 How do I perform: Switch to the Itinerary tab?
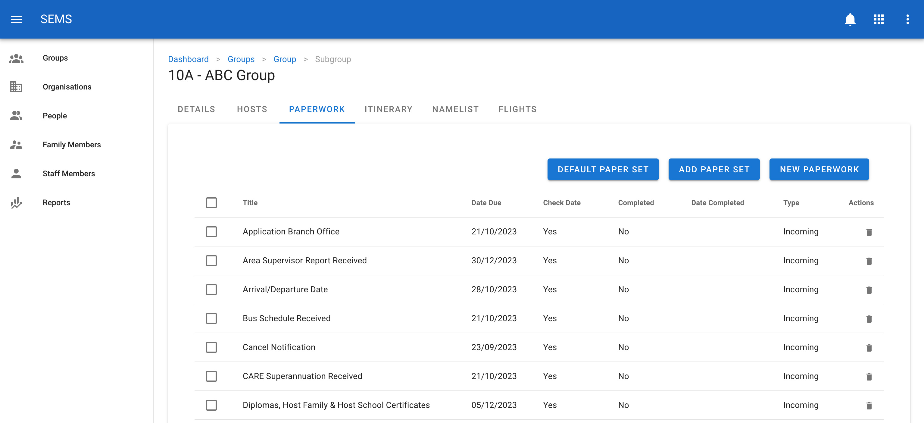[x=389, y=109]
